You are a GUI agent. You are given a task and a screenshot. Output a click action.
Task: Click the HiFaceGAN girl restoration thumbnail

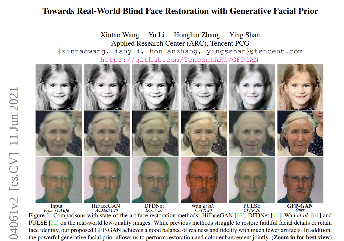107,87
